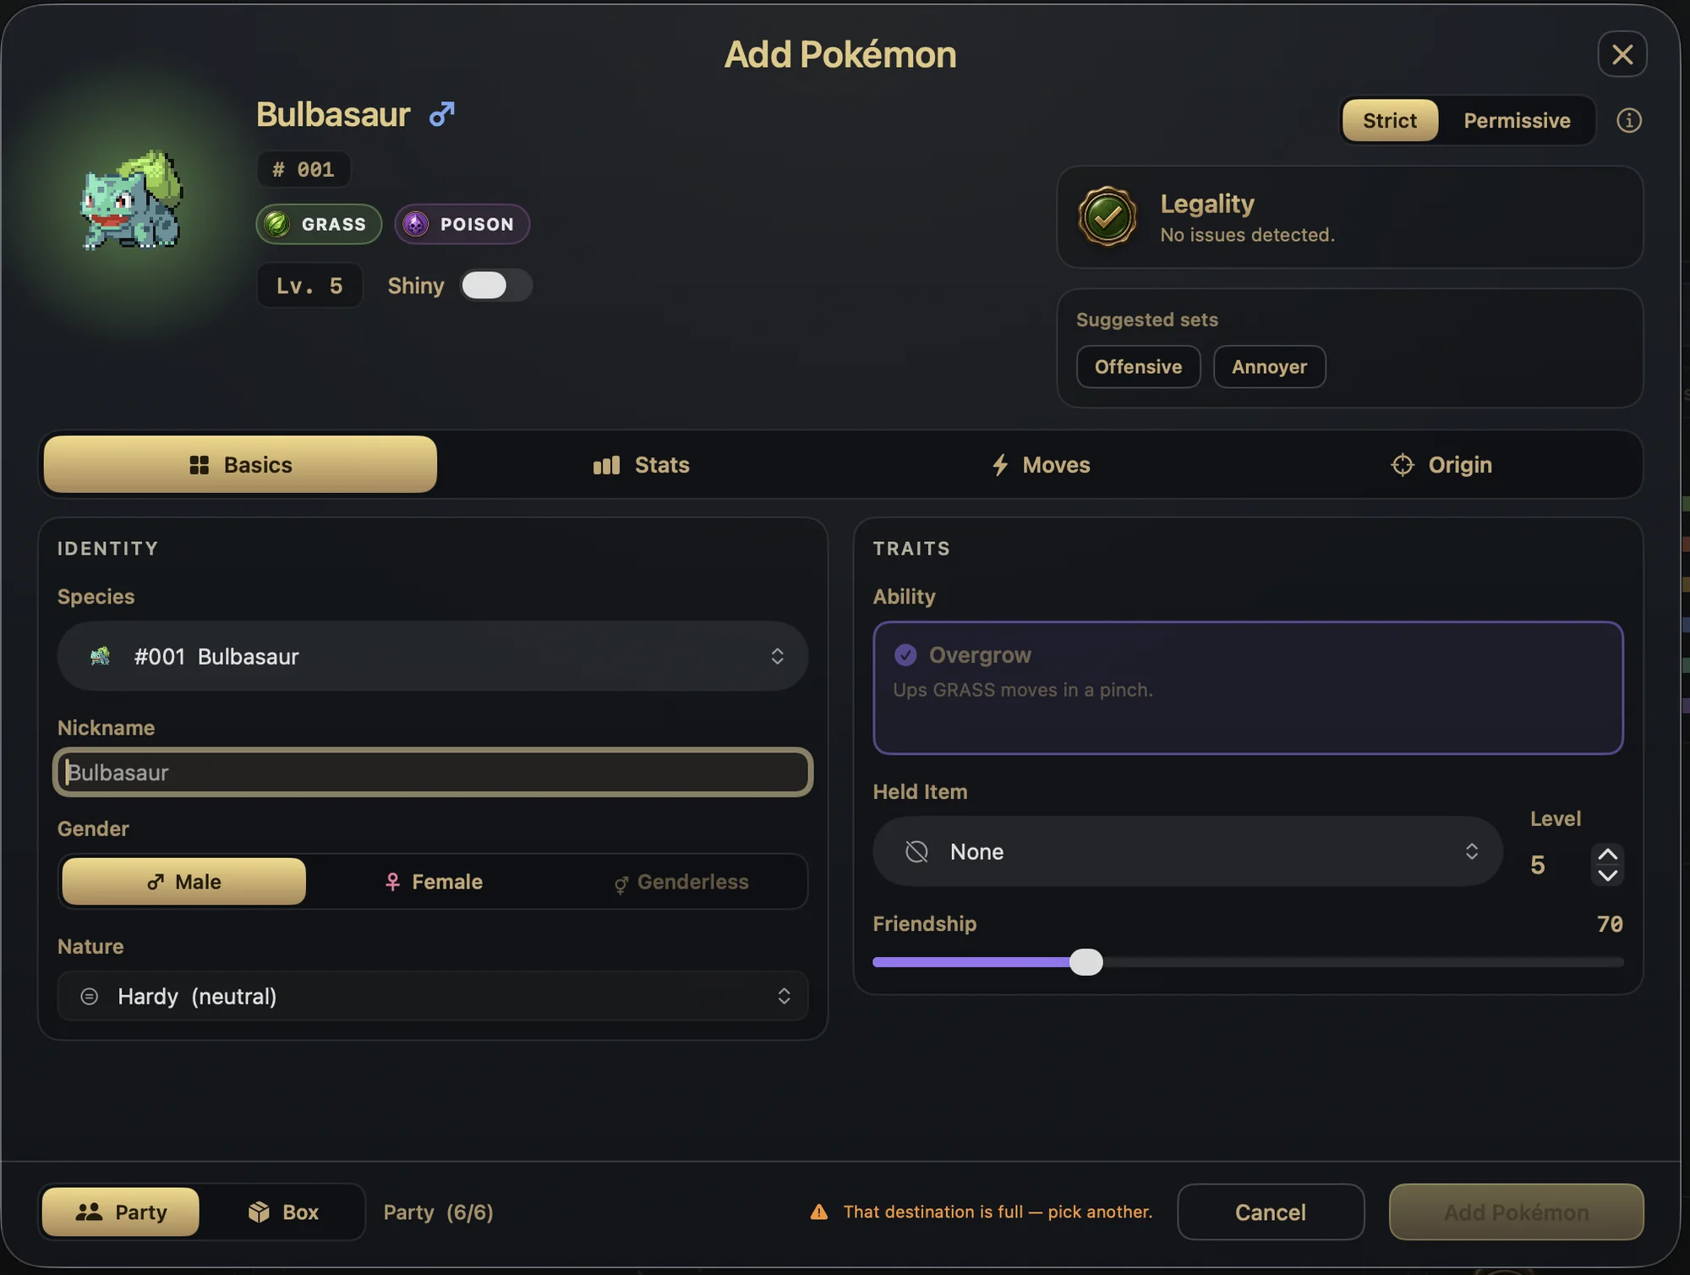Click the no-item icon in Held Item
The height and width of the screenshot is (1275, 1690).
tap(916, 851)
